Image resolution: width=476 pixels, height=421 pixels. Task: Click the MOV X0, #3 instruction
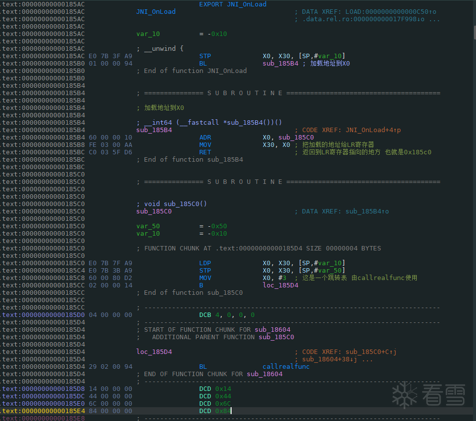tap(242, 278)
